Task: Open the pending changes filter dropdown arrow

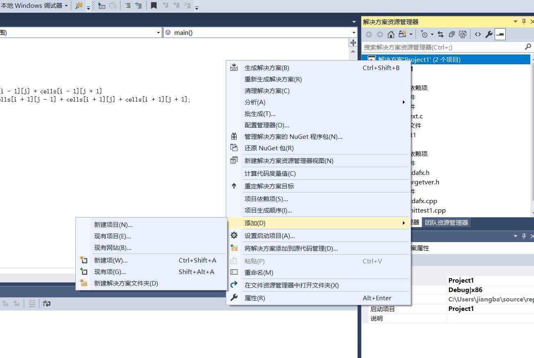Action: pos(432,35)
